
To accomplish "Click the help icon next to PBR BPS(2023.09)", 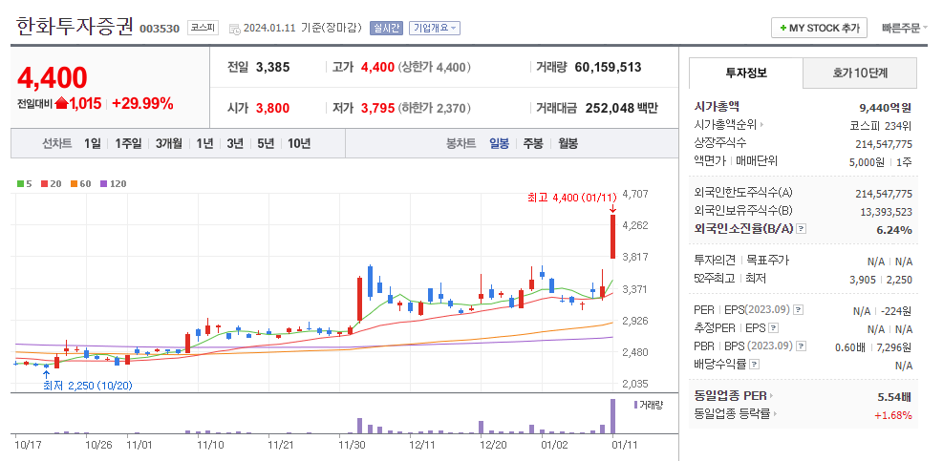I will pyautogui.click(x=801, y=346).
